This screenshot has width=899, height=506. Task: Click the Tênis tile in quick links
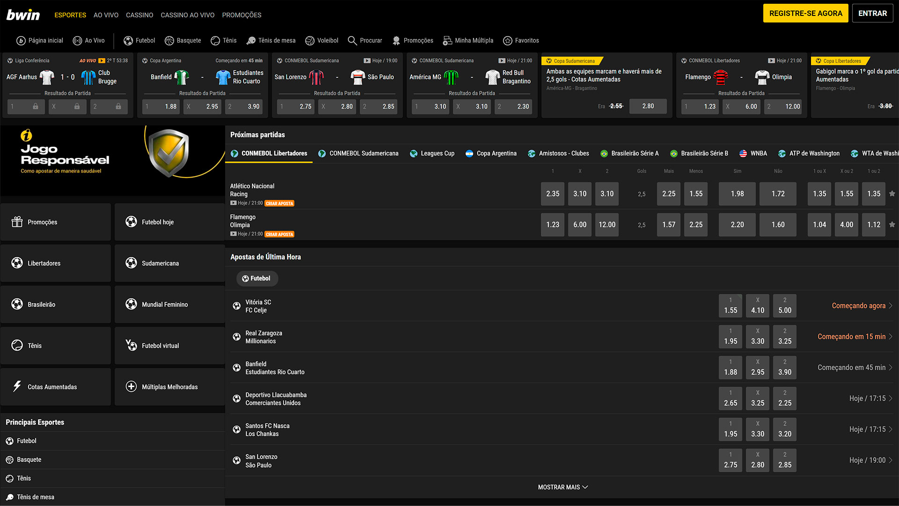point(56,346)
